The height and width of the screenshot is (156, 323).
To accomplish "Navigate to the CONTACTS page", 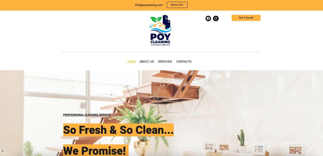I will click(x=184, y=61).
